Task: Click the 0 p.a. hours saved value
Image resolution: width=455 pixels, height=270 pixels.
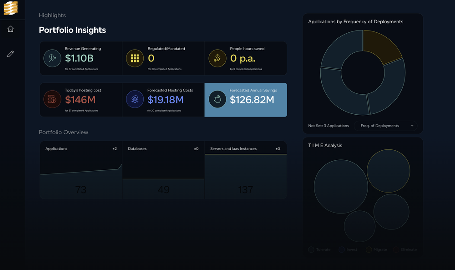Action: coord(243,58)
